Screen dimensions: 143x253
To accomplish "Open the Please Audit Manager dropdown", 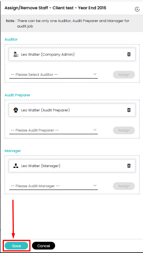I will point(54,186).
